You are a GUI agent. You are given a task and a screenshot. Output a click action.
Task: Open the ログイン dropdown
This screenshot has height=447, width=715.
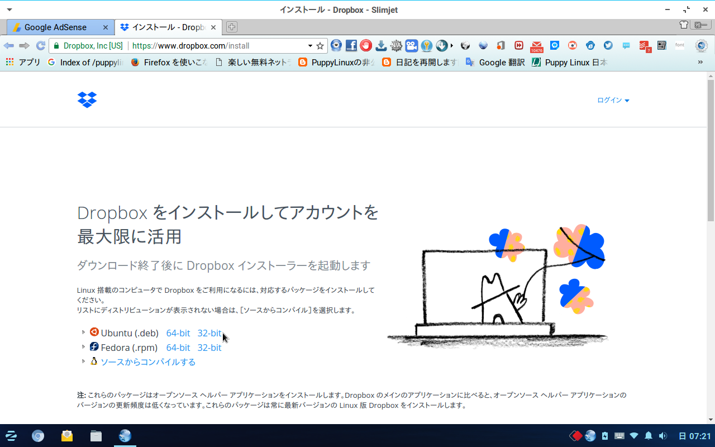(x=613, y=101)
